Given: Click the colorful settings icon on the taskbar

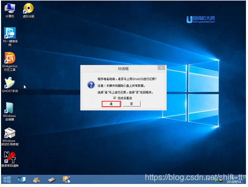Looking at the screenshot, I should [x=66, y=179].
